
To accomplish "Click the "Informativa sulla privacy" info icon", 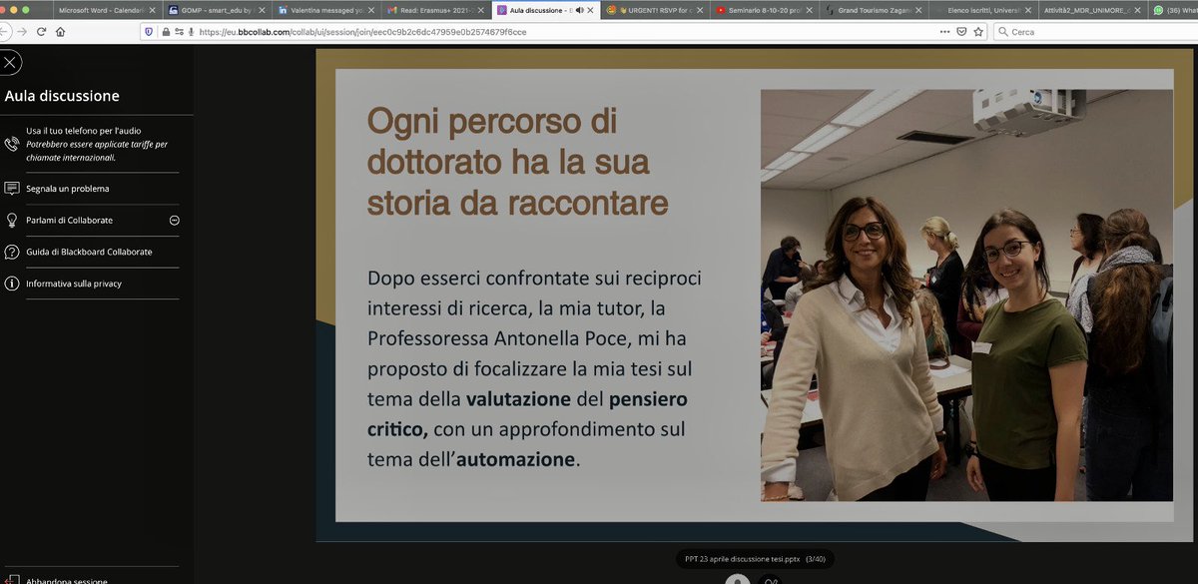I will tap(10, 283).
